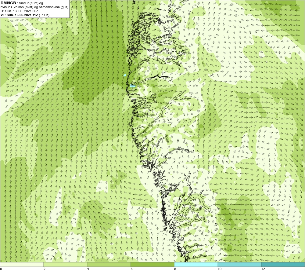Click the "IT: Sun. 13. 06. 2021 00Z" line
Viewport: 305px width, 271px height.
[19, 11]
